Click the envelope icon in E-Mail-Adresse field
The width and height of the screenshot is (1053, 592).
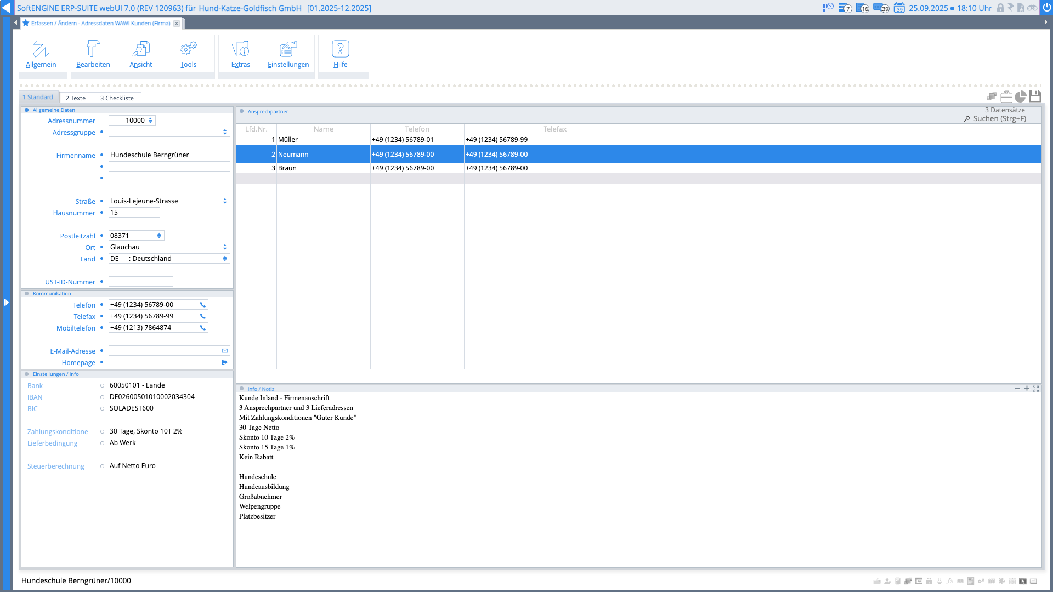(x=225, y=351)
